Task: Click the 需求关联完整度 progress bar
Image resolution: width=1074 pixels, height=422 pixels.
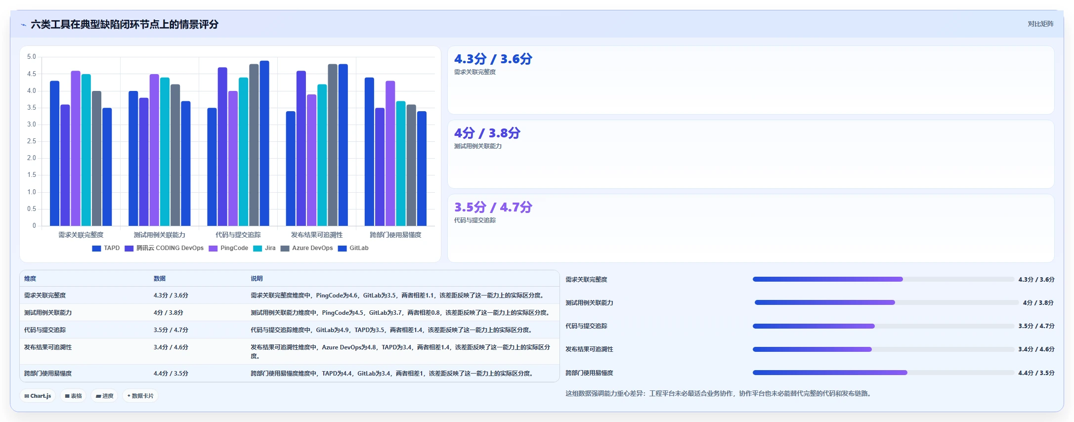Action: coord(883,279)
